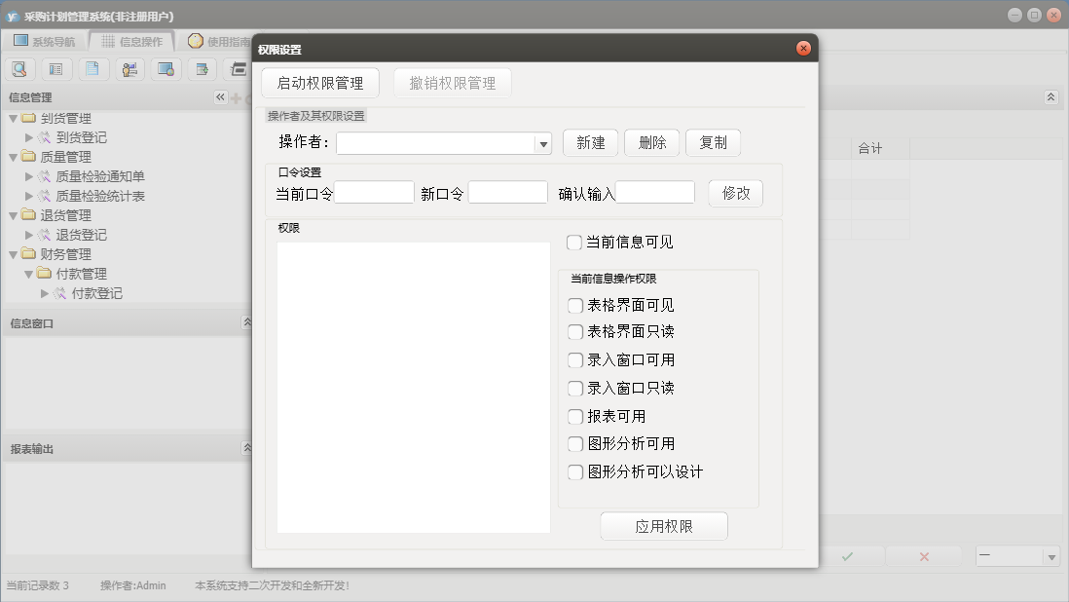Enable the 当前信息可见 checkbox
Viewport: 1069px width, 602px height.
[574, 242]
